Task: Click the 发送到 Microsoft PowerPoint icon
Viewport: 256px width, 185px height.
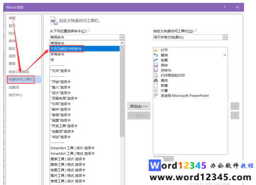Action: pyautogui.click(x=156, y=96)
